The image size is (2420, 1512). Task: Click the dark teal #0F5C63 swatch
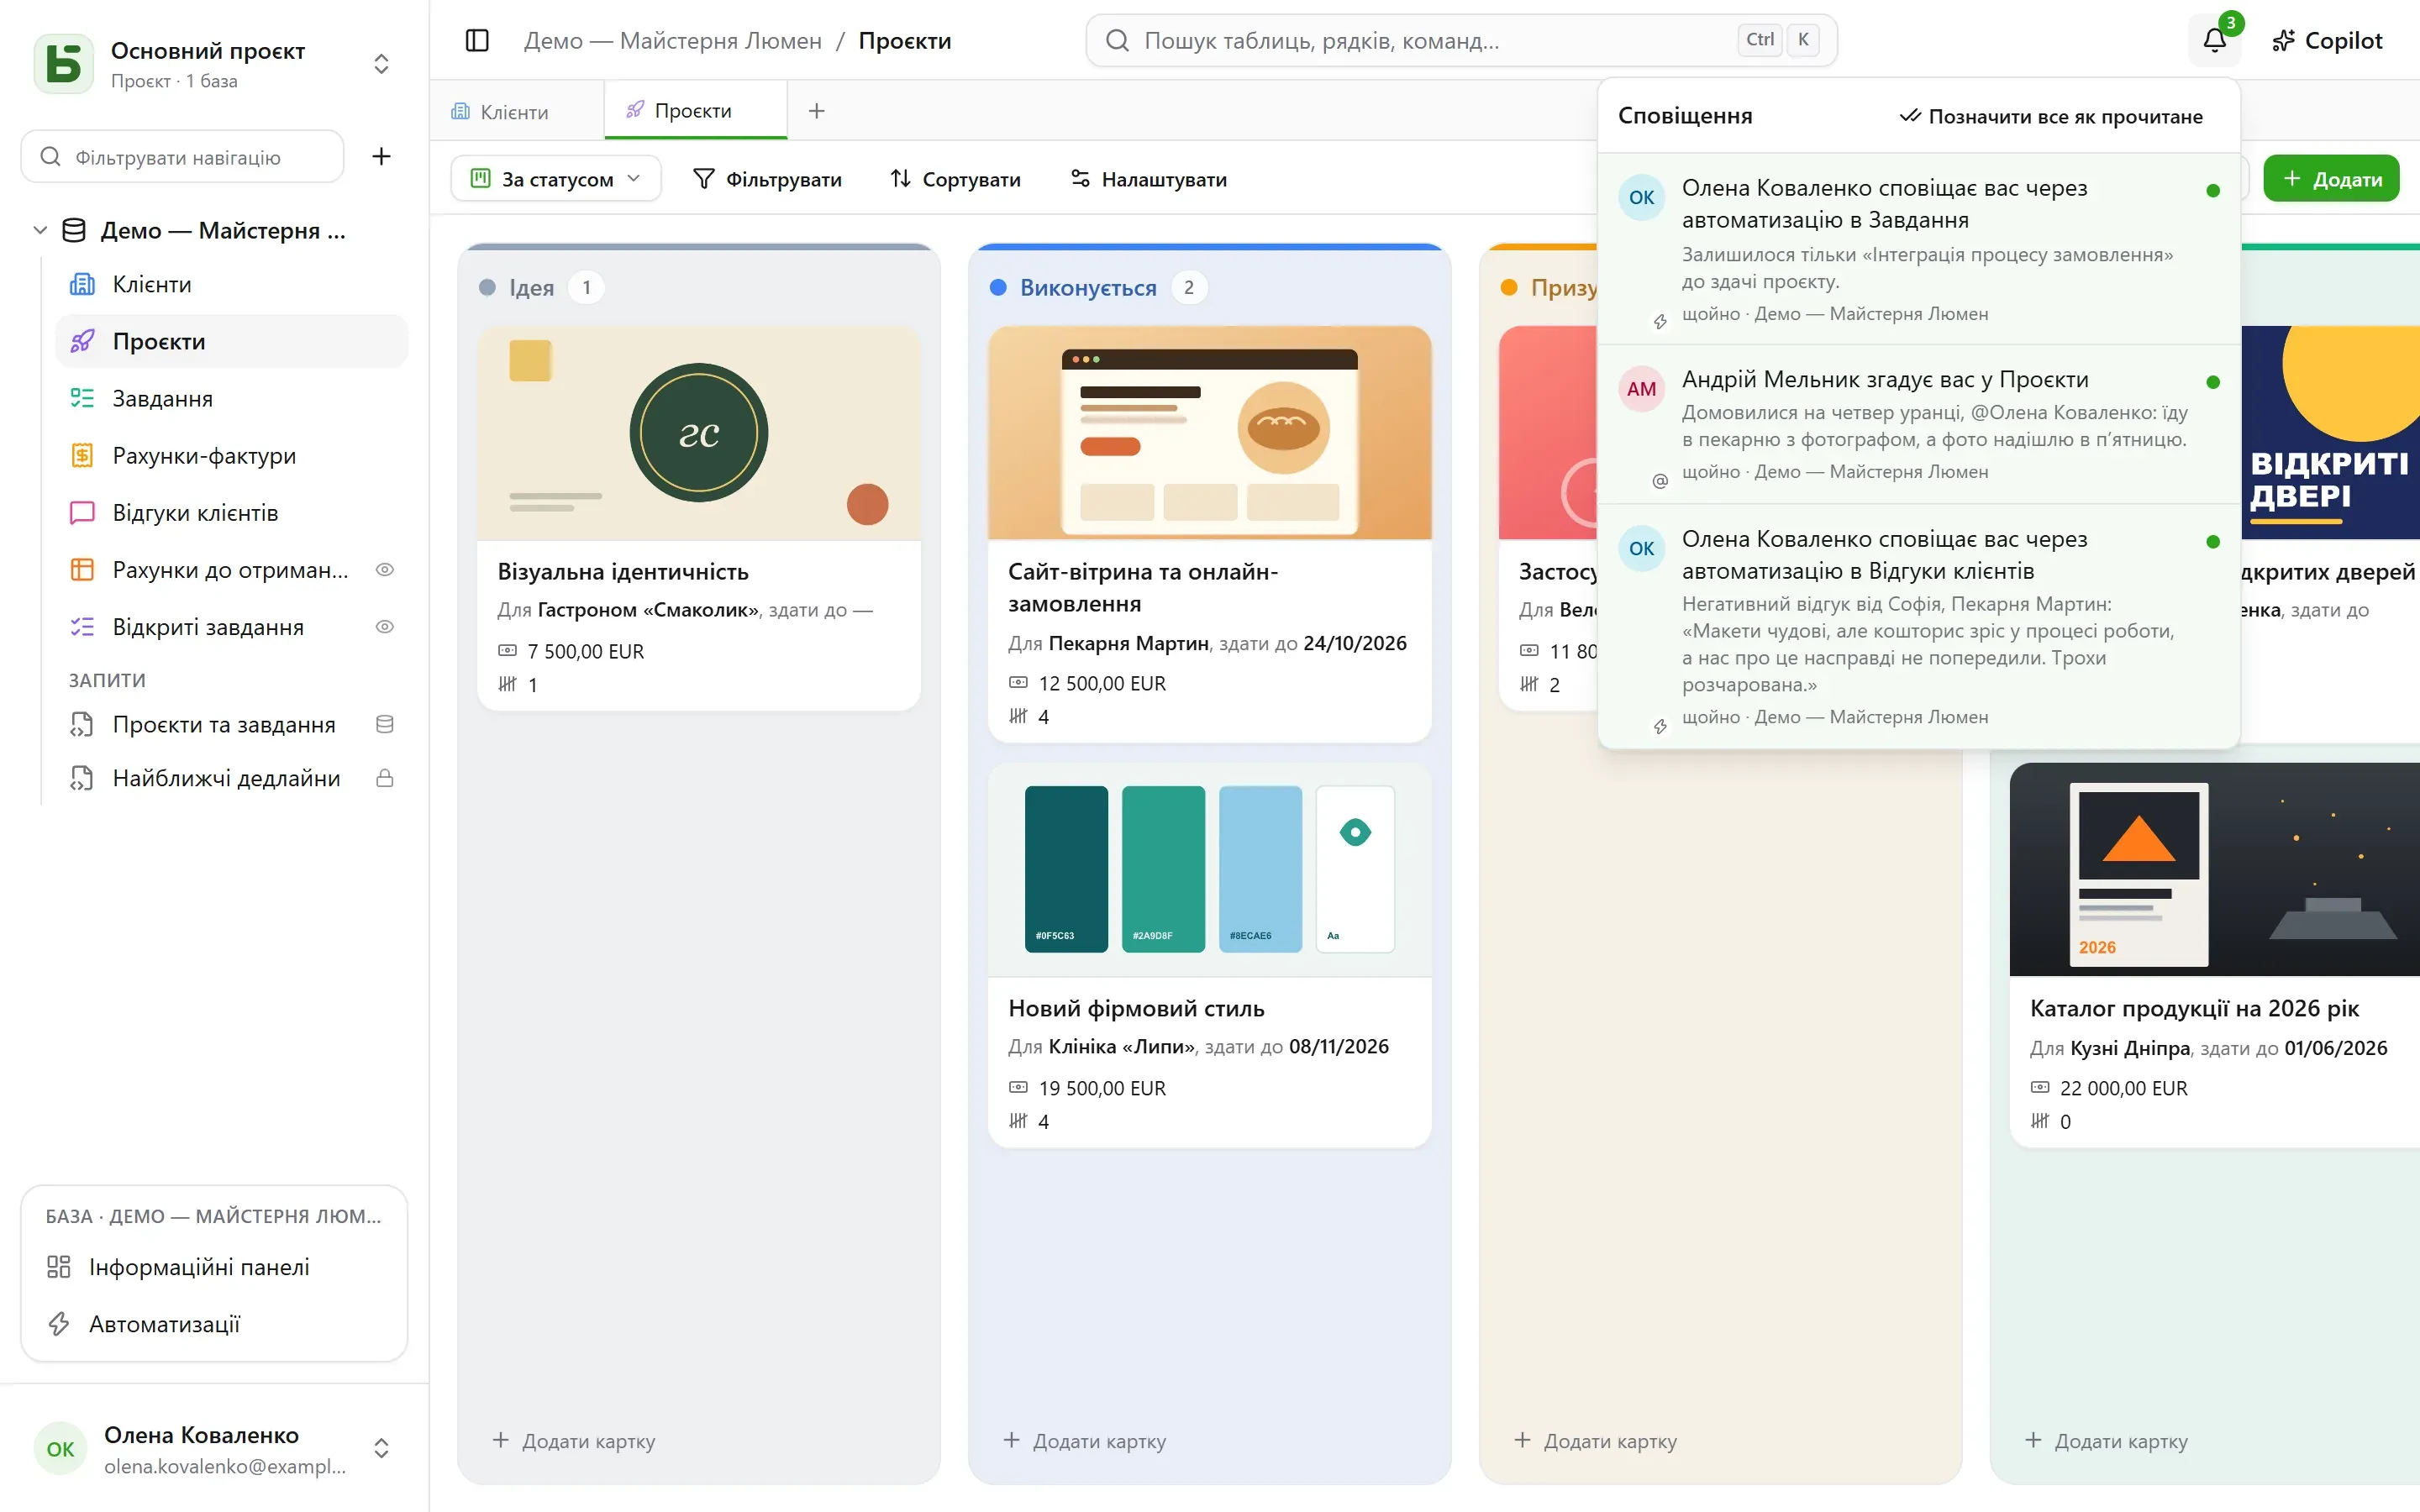click(x=1066, y=868)
